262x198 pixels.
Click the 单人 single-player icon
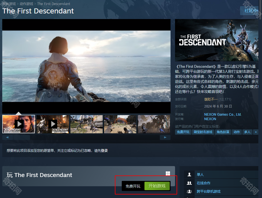(189, 174)
